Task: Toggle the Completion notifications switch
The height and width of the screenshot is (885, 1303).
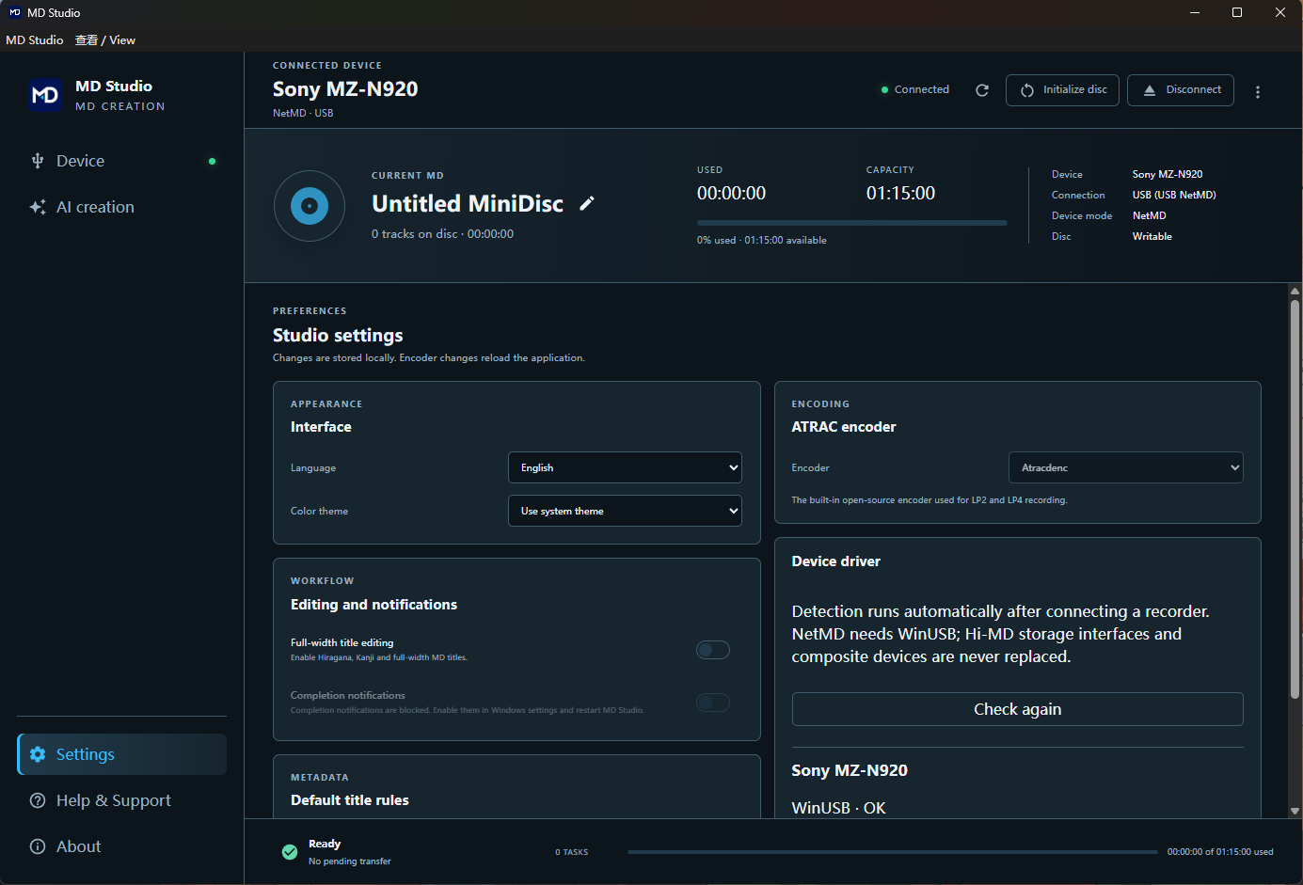Action: coord(713,703)
